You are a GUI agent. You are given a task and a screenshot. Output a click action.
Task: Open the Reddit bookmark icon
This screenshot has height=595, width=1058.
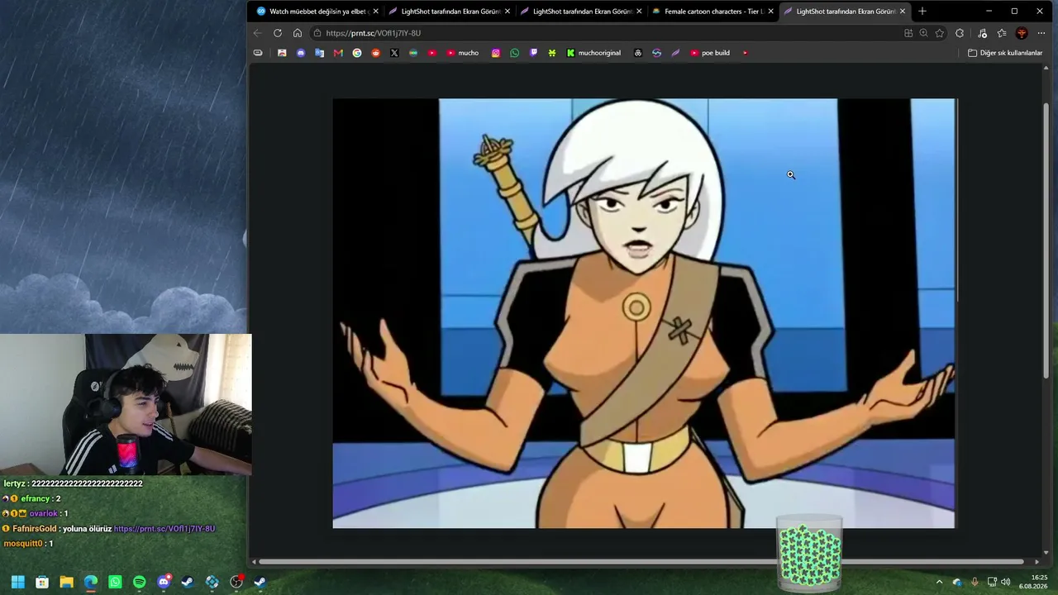[x=376, y=53]
